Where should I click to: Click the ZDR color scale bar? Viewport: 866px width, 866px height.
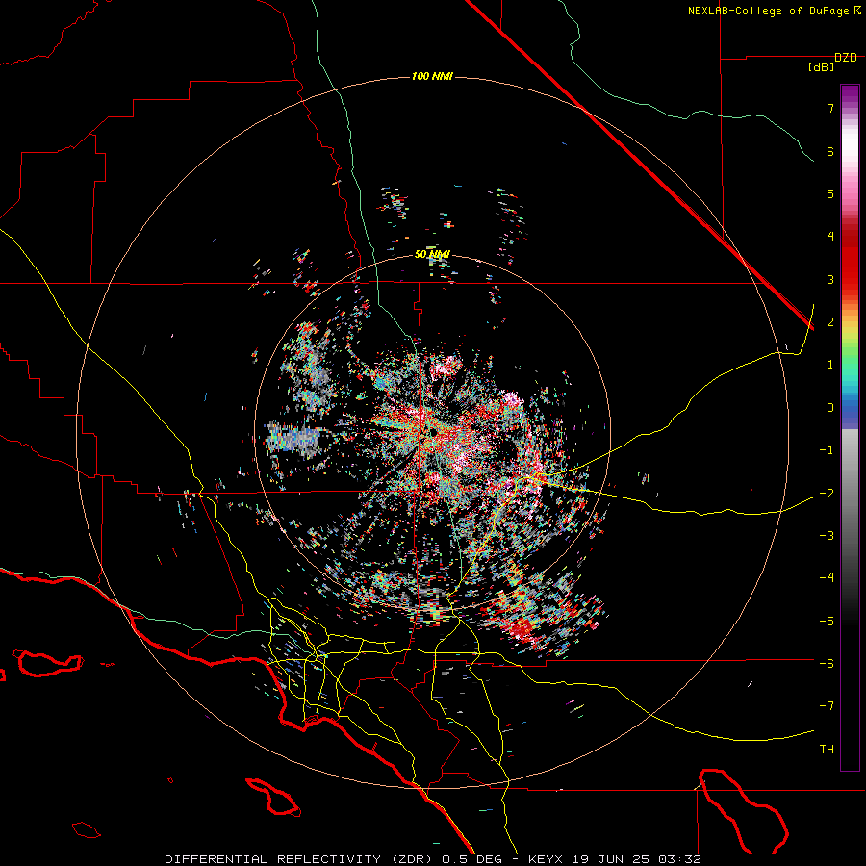850,427
